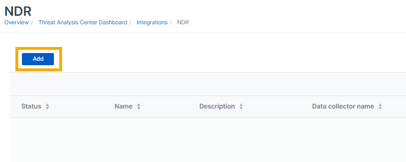This screenshot has height=162, width=406.
Task: Select the Data collector name header label
Action: coord(343,107)
